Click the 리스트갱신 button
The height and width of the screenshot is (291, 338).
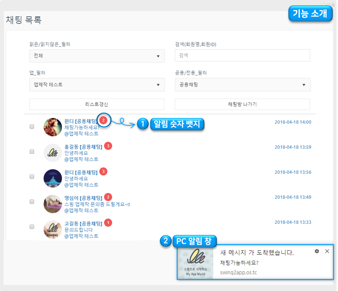97,104
